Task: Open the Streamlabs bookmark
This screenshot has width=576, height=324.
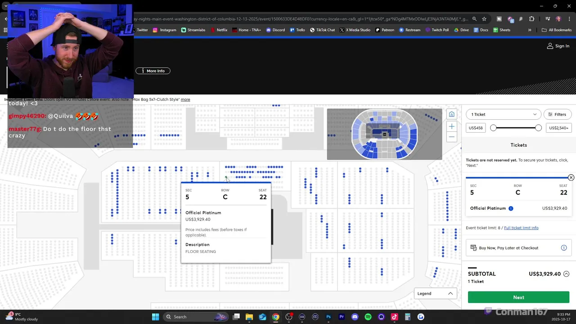Action: (x=193, y=30)
